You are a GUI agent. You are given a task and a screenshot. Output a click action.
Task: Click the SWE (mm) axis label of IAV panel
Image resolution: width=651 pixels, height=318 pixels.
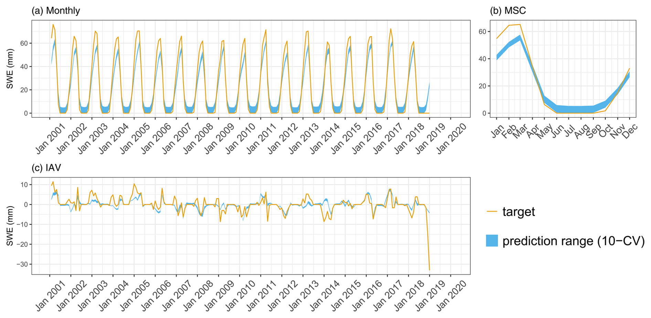click(x=10, y=226)
